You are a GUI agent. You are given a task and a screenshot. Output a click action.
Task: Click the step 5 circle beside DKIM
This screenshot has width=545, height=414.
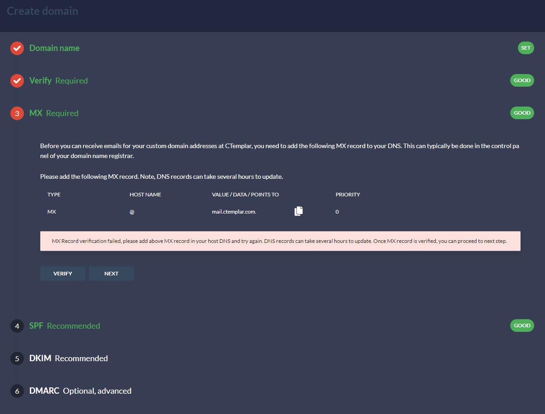pos(17,358)
